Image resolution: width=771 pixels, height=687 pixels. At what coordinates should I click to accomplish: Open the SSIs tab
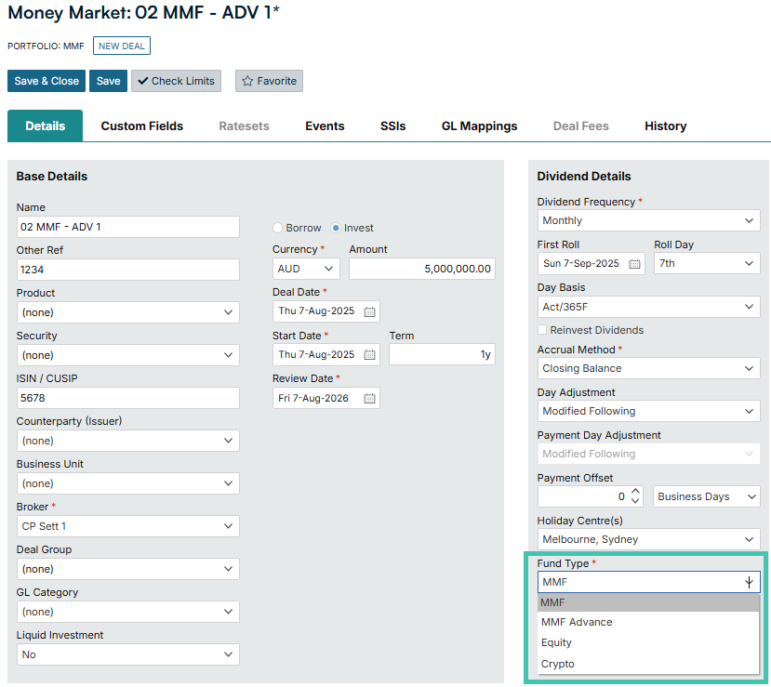(392, 126)
